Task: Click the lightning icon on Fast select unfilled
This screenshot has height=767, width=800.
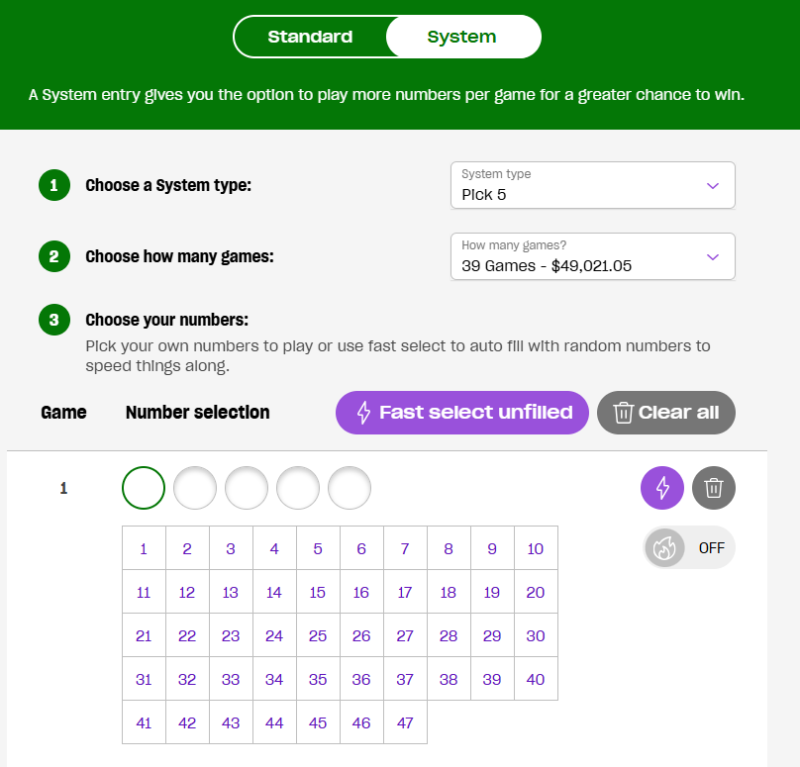Action: click(363, 413)
